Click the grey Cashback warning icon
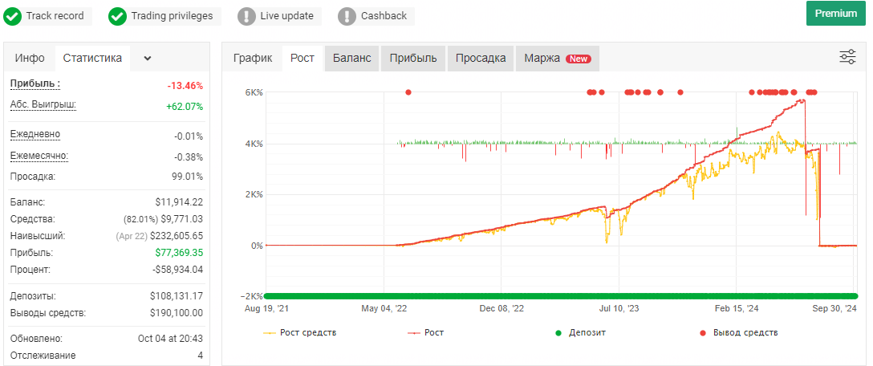This screenshot has width=873, height=366. click(347, 16)
